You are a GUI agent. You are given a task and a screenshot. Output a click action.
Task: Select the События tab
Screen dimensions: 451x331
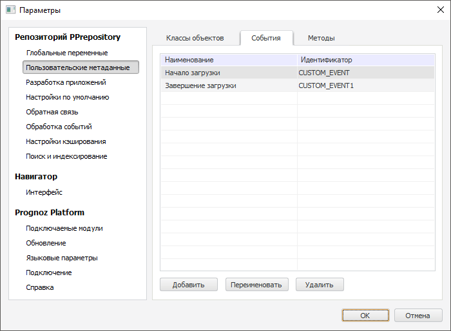(266, 38)
